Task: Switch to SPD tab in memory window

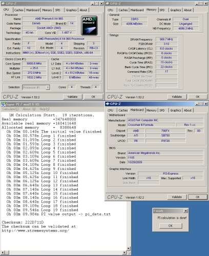Action: click(x=162, y=10)
